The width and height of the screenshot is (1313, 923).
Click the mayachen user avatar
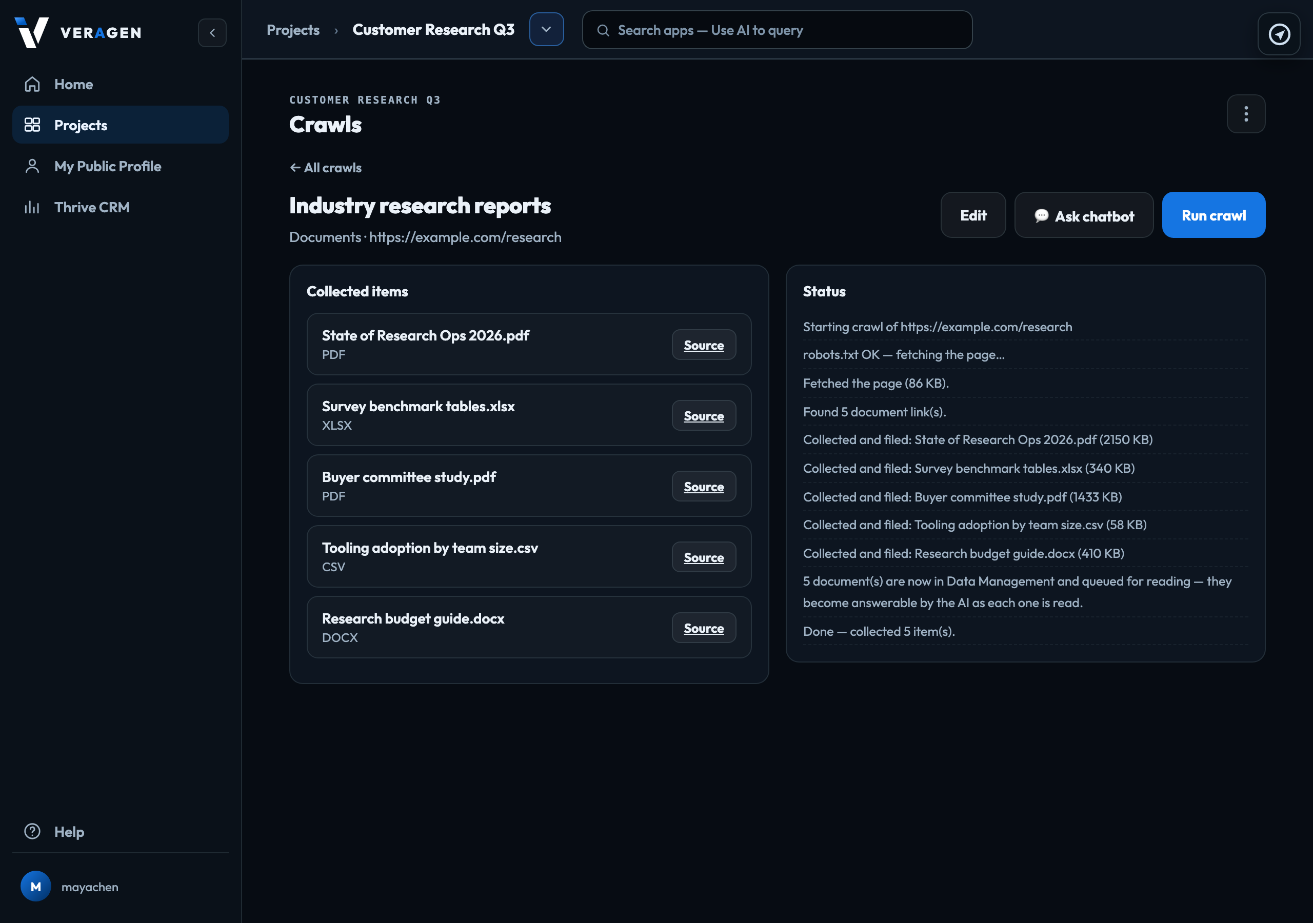pyautogui.click(x=35, y=887)
